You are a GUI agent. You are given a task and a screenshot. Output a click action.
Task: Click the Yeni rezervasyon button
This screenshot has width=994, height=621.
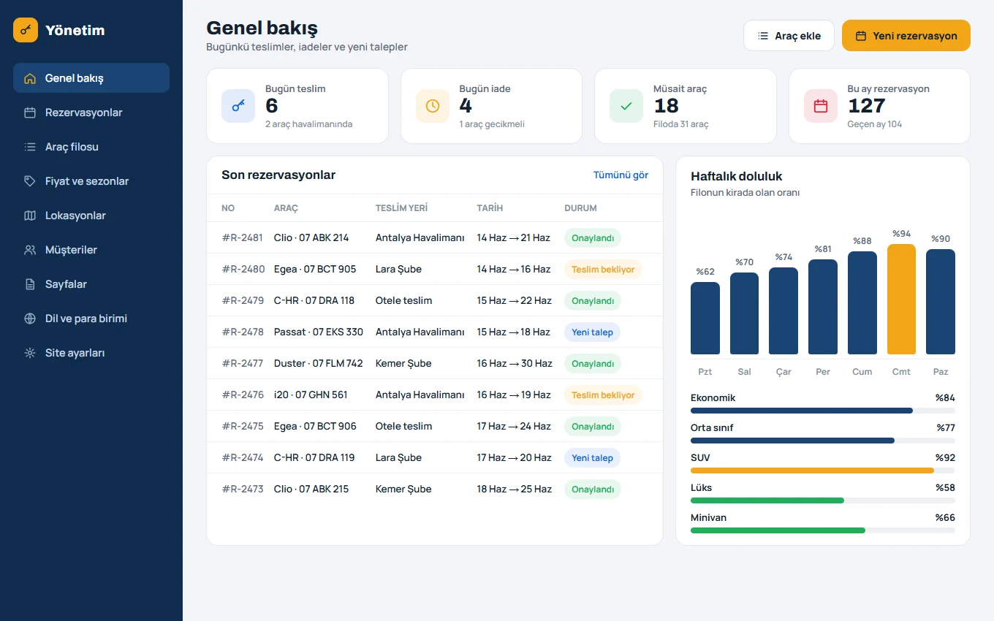point(906,36)
